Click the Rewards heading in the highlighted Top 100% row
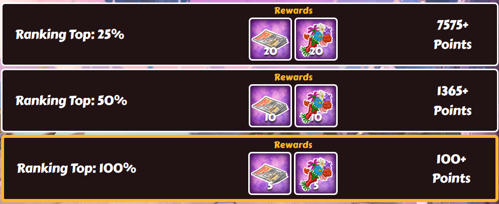 [293, 145]
